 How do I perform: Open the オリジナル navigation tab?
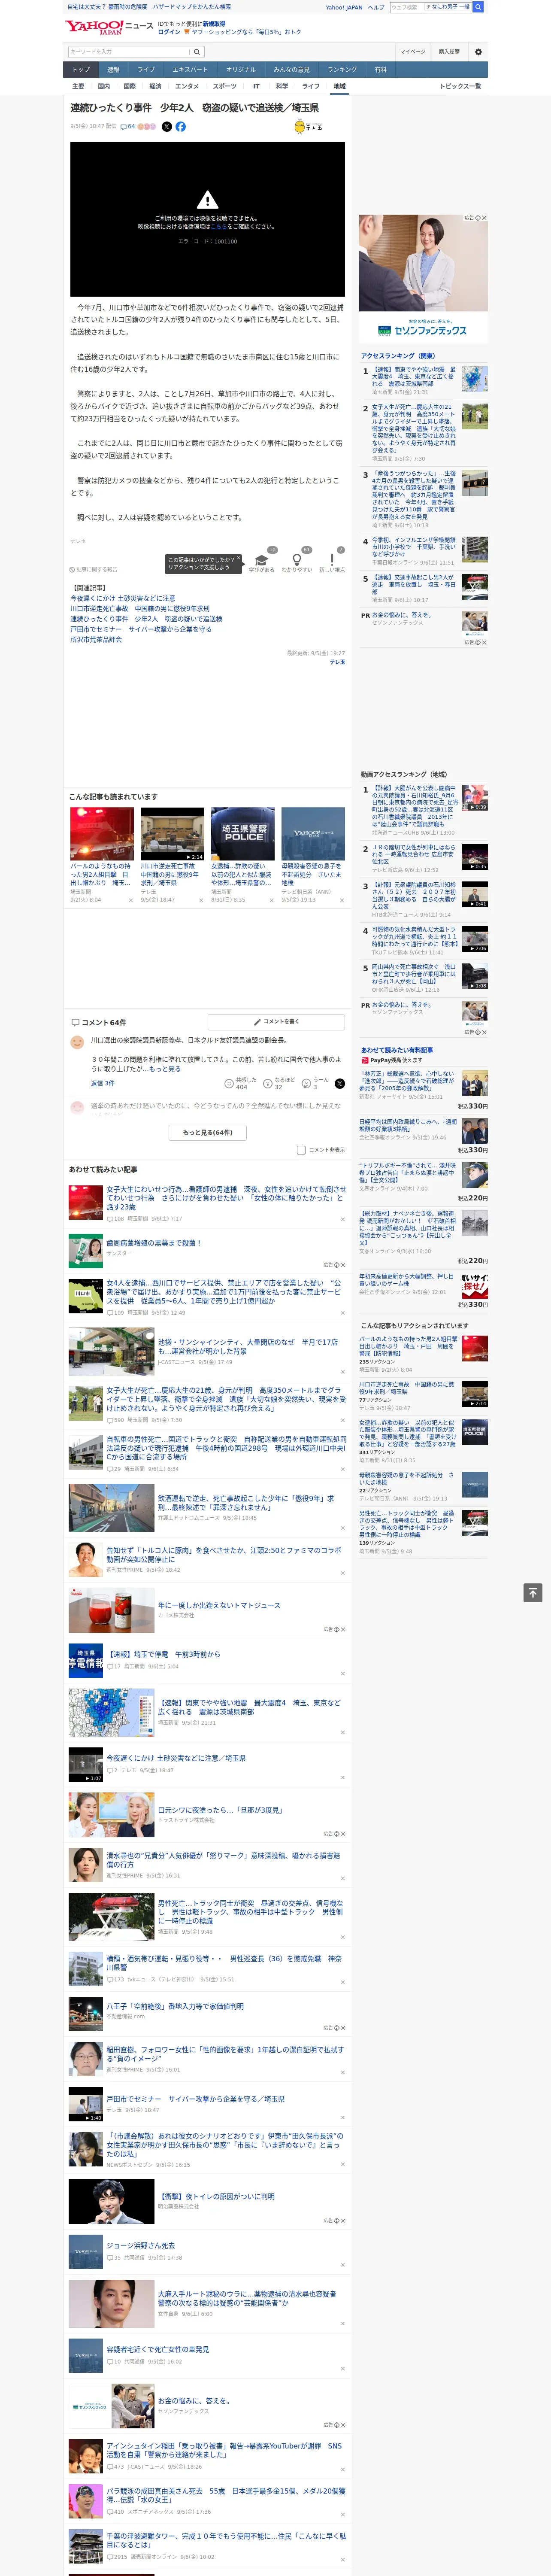(241, 70)
